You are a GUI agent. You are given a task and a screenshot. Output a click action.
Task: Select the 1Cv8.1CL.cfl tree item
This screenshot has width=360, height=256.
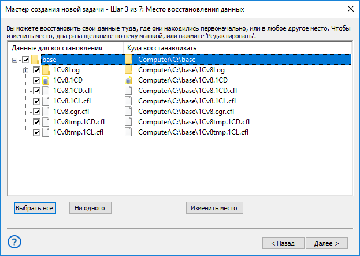coord(72,101)
